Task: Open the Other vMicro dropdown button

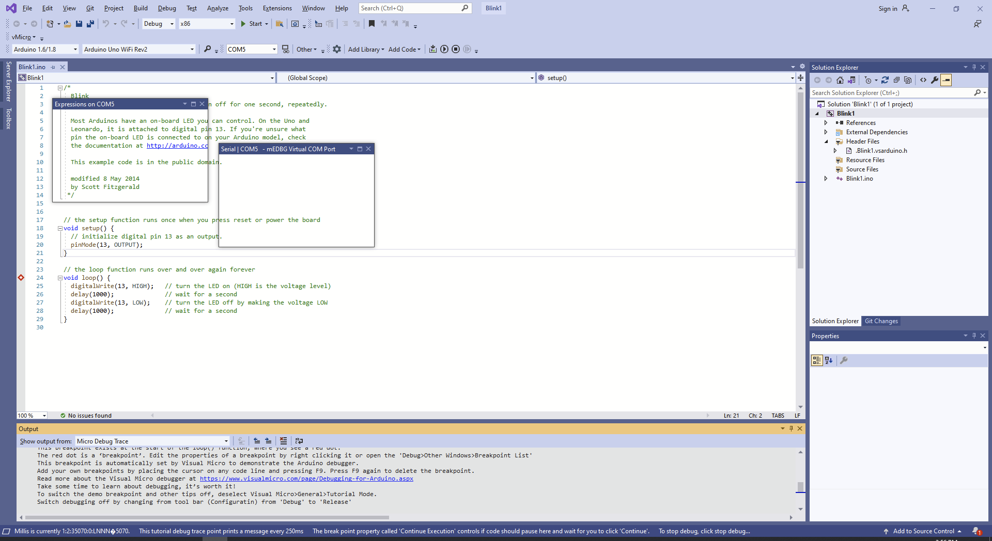Action: 307,49
